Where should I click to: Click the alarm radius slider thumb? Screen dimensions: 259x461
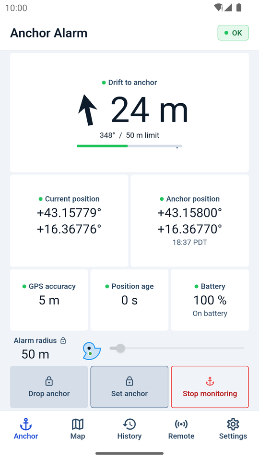pos(120,348)
